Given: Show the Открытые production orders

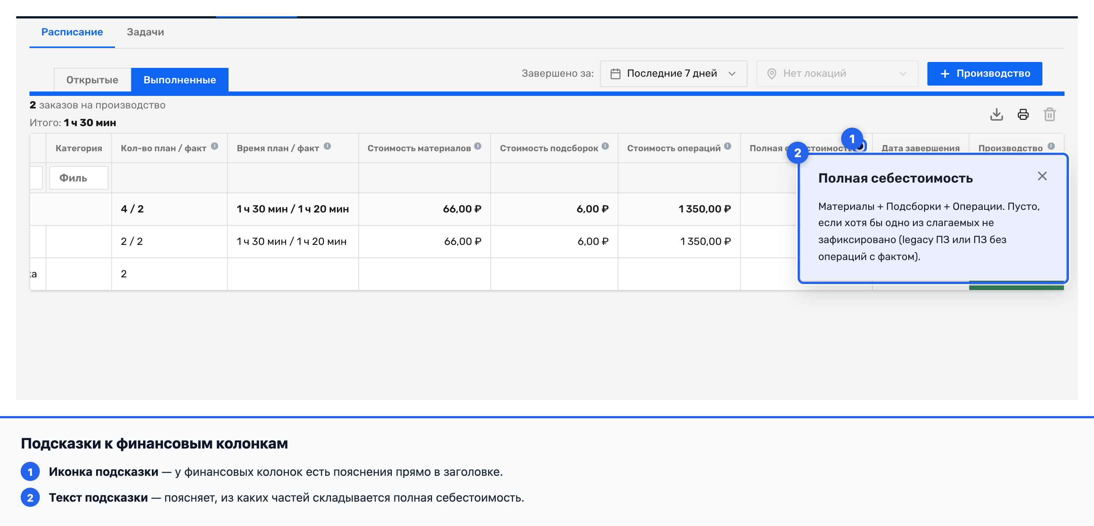Looking at the screenshot, I should coord(92,79).
